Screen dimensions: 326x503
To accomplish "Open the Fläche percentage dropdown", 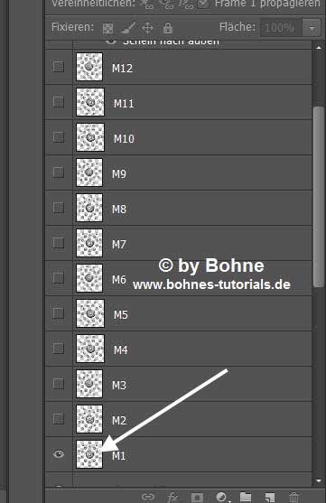I will click(x=312, y=28).
